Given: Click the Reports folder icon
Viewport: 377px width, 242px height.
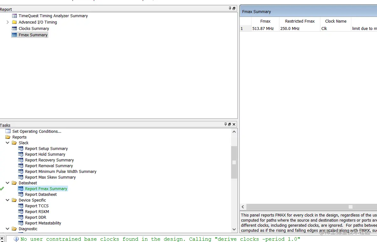Looking at the screenshot, I should (8, 137).
